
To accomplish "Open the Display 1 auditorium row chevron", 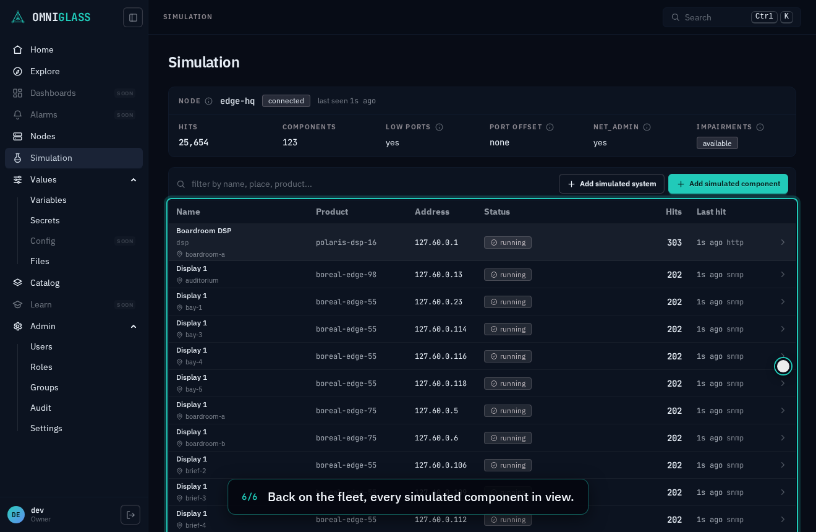I will (x=783, y=275).
